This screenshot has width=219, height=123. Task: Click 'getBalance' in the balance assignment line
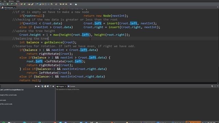tap(53, 42)
